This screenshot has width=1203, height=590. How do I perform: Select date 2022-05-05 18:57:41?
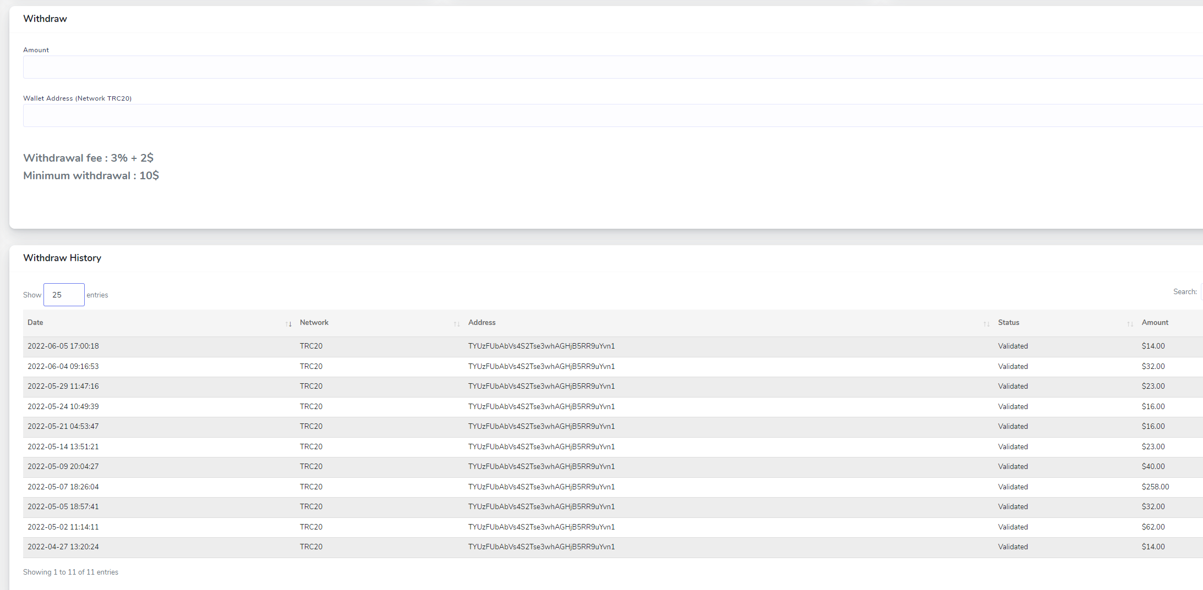click(x=63, y=507)
